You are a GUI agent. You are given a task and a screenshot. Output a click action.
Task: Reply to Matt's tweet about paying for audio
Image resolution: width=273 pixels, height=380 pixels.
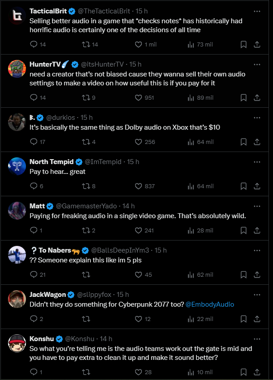pos(34,230)
